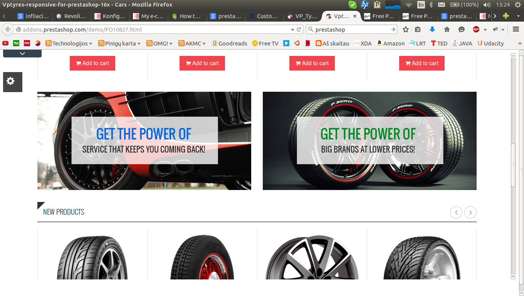Open the service banner with red car
The height and width of the screenshot is (296, 524).
click(x=144, y=141)
